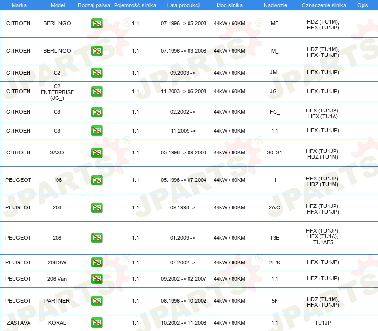Click the fuel icon in the Peugeot 206 T3E row
Screen dimensions: 378x331
point(97,238)
